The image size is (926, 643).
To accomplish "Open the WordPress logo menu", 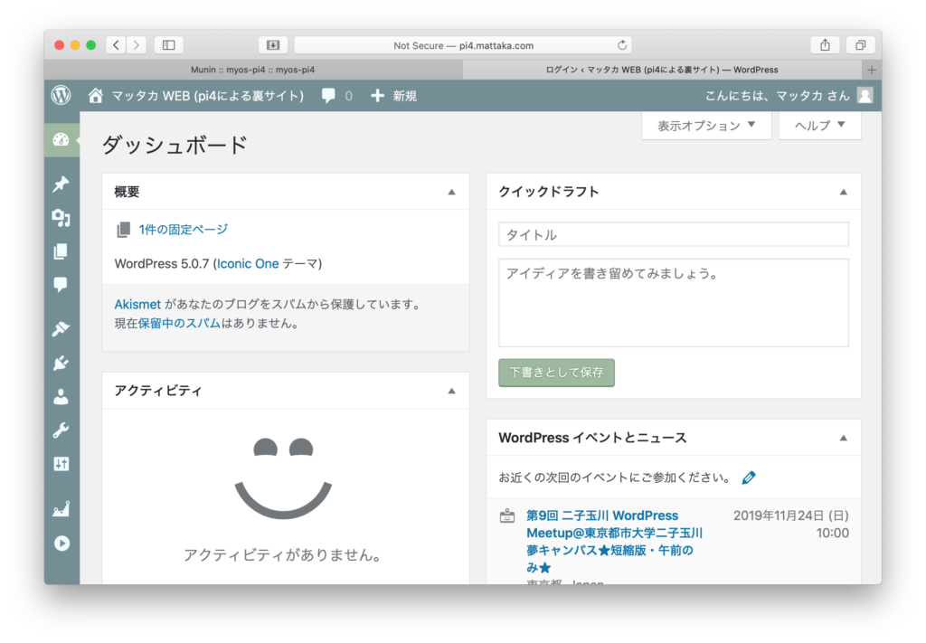I will [x=61, y=95].
